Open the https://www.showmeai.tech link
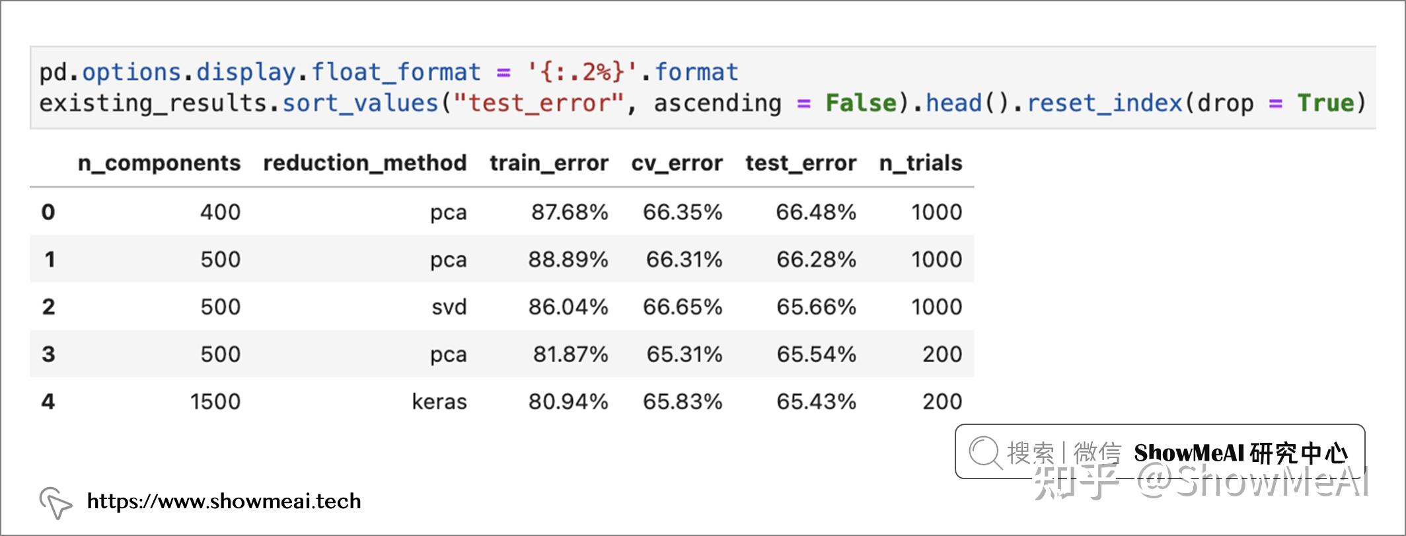Image resolution: width=1406 pixels, height=536 pixels. [x=224, y=501]
